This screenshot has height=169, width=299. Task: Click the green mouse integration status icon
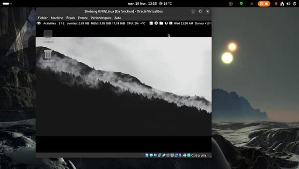[184, 155]
